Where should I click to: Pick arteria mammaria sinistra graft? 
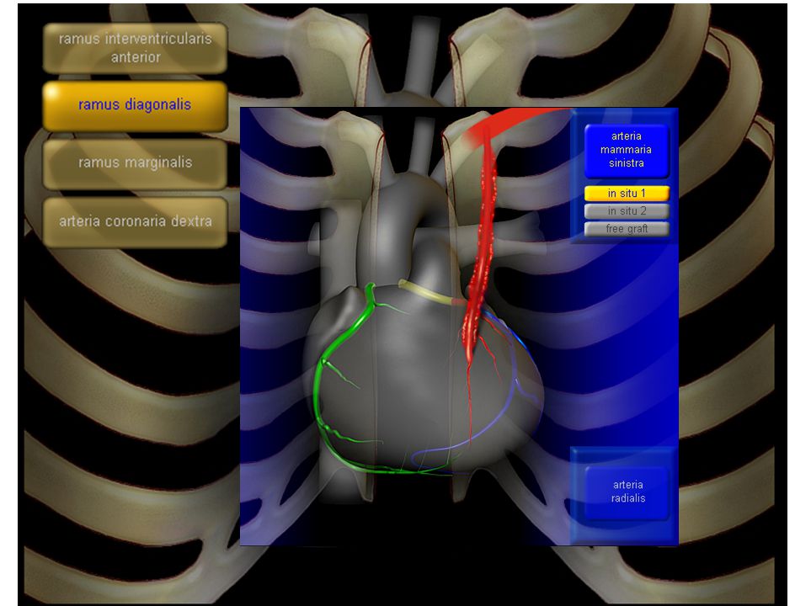coord(627,150)
